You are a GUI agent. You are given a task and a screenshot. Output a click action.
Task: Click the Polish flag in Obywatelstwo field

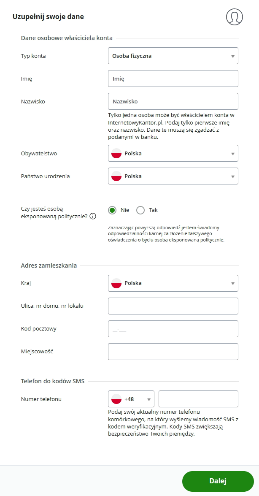coord(116,154)
